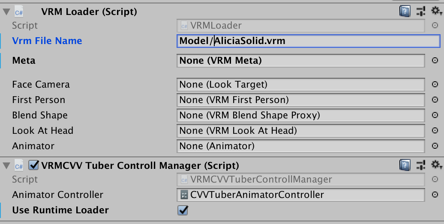The width and height of the screenshot is (444, 224).
Task: Open VRMCVV Tuber Controll Manager gear menu
Action: [x=436, y=165]
